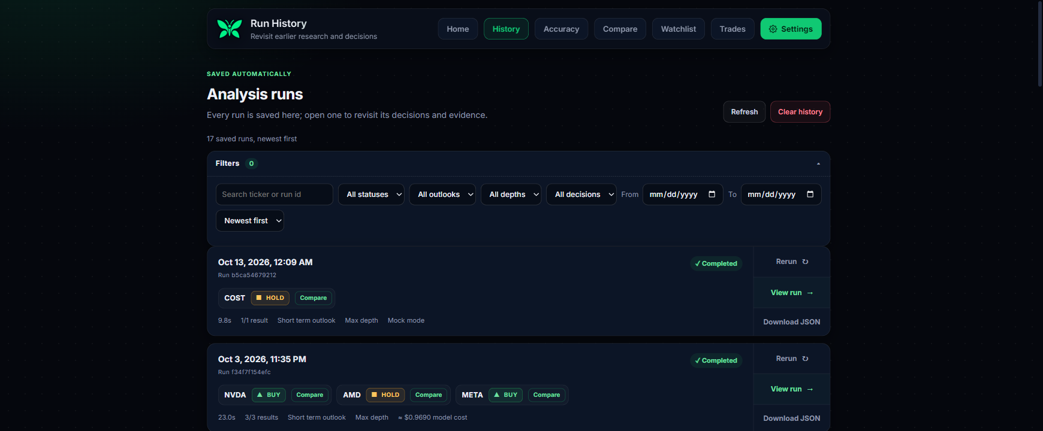
Task: Click the page vertical scrollbar
Action: 1040,45
